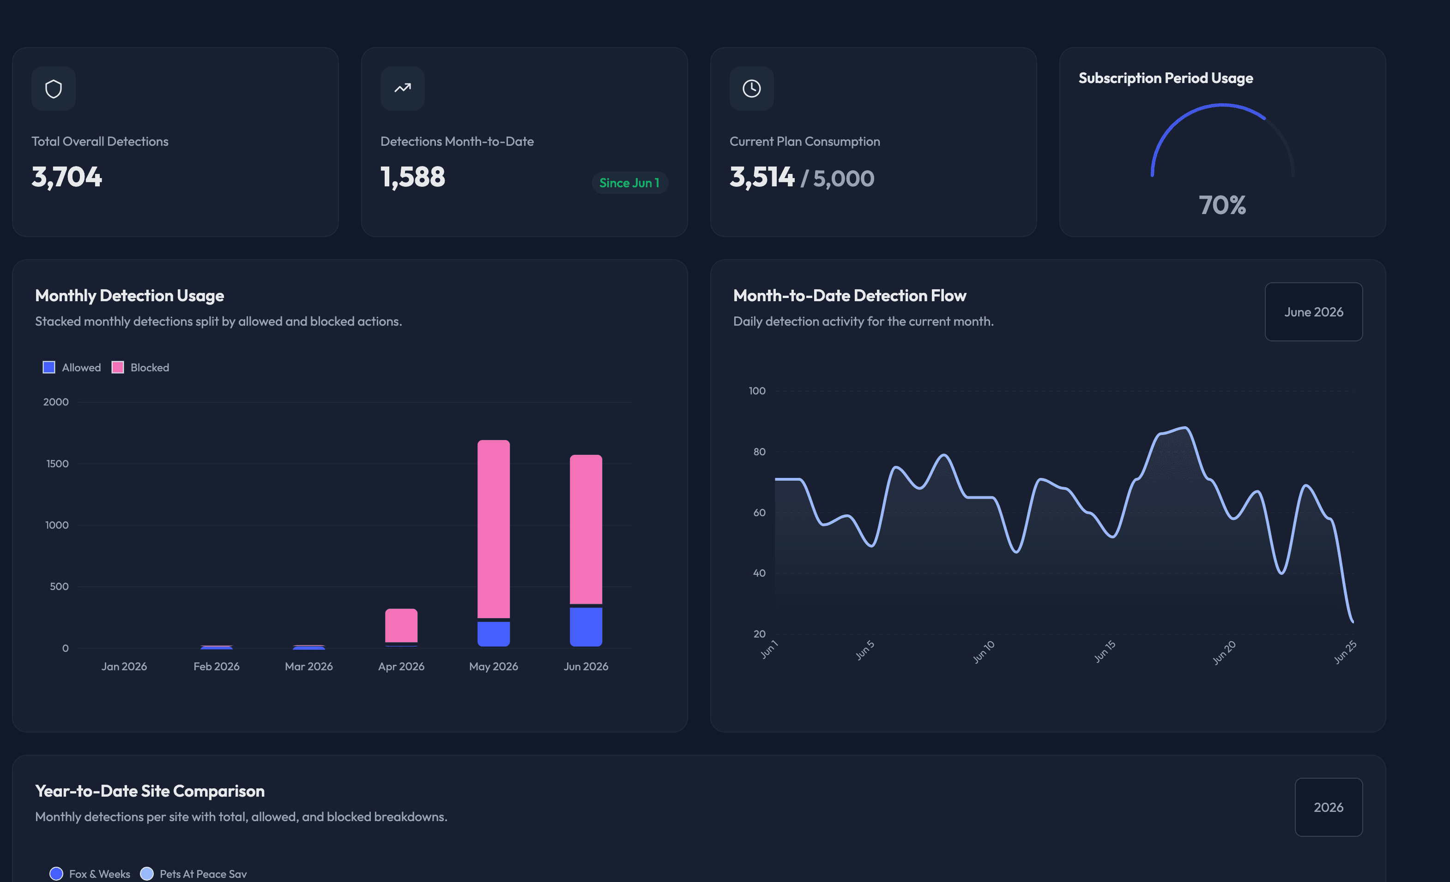The width and height of the screenshot is (1450, 882).
Task: Click the Jun 2026 axis label
Action: [x=586, y=666]
